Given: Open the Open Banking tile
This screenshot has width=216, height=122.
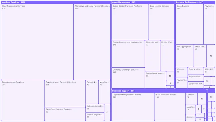Looking at the screenshot, I should coord(189,24).
